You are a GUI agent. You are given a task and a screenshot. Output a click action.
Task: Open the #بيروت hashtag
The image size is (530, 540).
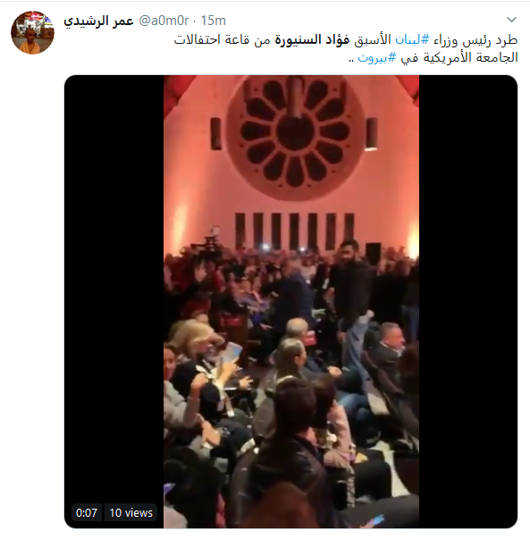(377, 57)
